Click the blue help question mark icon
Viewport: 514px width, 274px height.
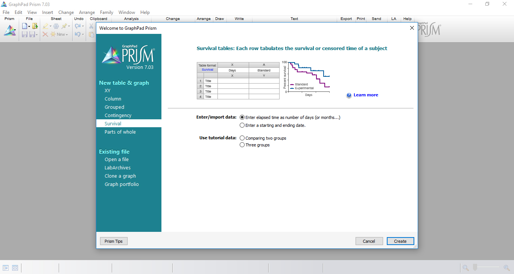tap(349, 95)
